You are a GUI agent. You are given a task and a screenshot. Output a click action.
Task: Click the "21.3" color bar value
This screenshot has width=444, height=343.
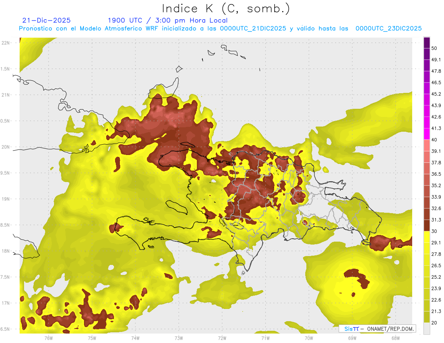click(x=436, y=311)
